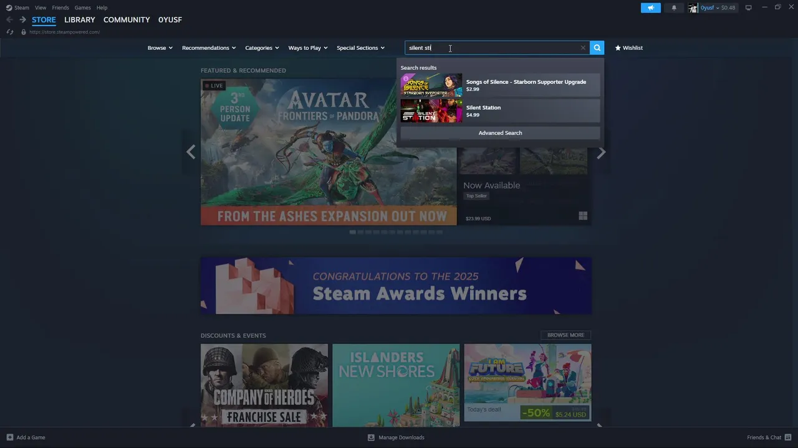The width and height of the screenshot is (798, 448).
Task: Click the Songs of Silence result thumbnail
Action: [x=431, y=85]
